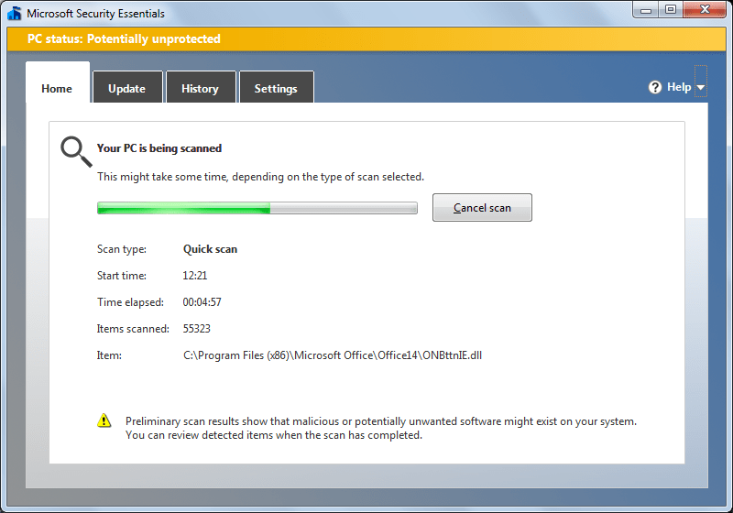Close the Microsoft Security Essentials window

pyautogui.click(x=705, y=10)
